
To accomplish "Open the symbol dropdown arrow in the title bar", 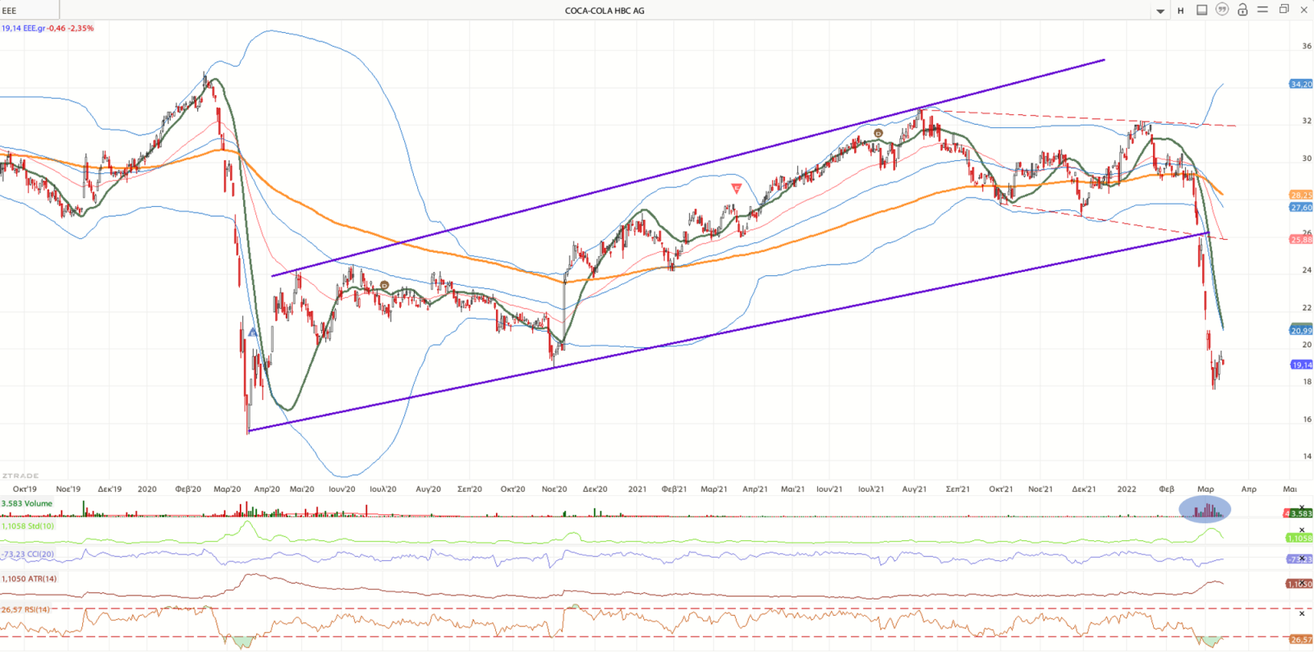I will [1160, 11].
